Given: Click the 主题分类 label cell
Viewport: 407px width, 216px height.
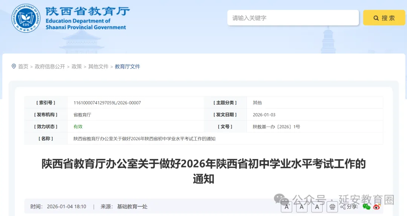Looking at the screenshot, I should click(225, 103).
